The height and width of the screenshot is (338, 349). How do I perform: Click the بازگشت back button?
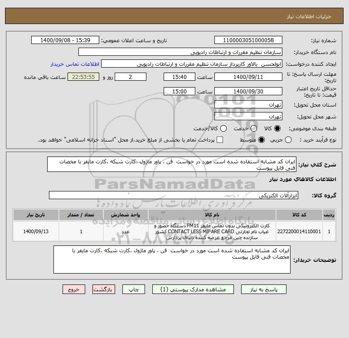coord(104,289)
